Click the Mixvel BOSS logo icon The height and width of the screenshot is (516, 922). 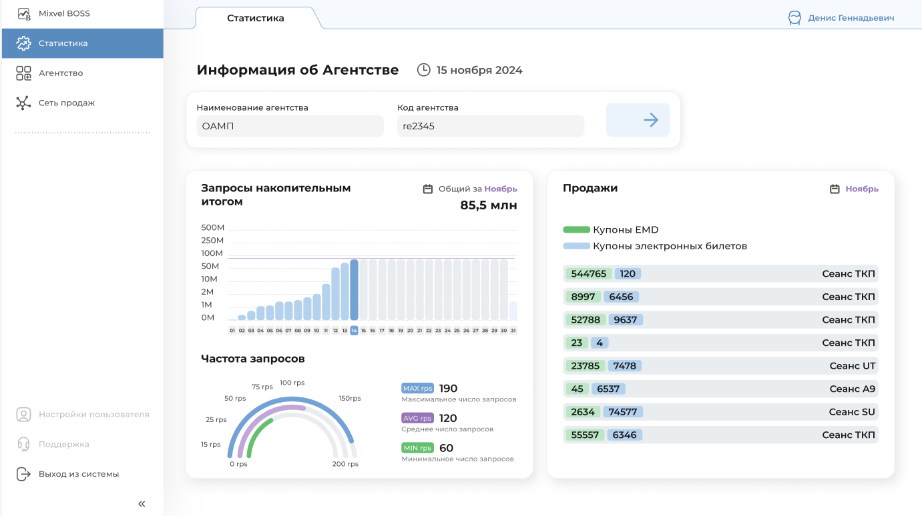point(23,13)
